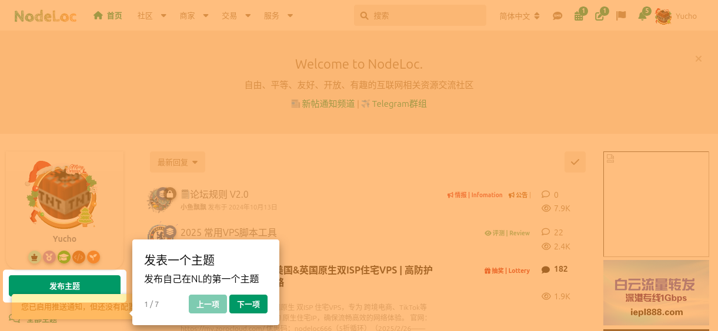Open the 最新回复 sort dropdown
This screenshot has width=718, height=331.
178,162
